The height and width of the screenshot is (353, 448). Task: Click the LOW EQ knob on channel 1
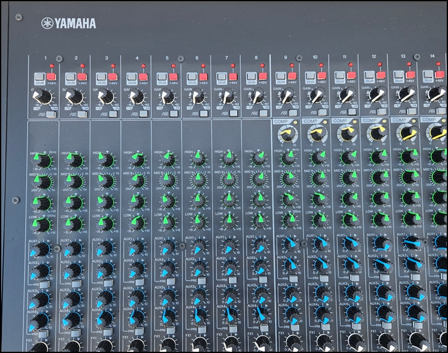(x=42, y=225)
